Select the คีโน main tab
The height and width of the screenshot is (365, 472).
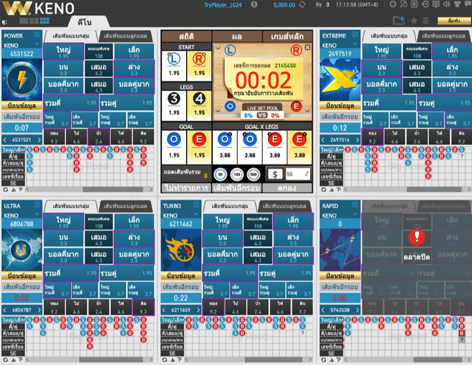(85, 22)
